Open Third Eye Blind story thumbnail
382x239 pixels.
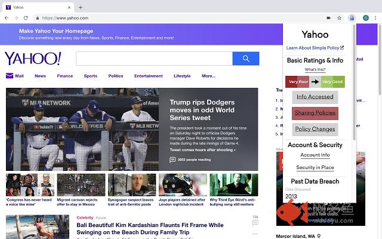point(234,185)
